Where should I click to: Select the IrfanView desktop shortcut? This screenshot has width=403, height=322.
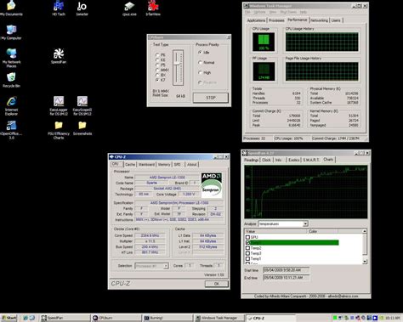[x=153, y=8]
